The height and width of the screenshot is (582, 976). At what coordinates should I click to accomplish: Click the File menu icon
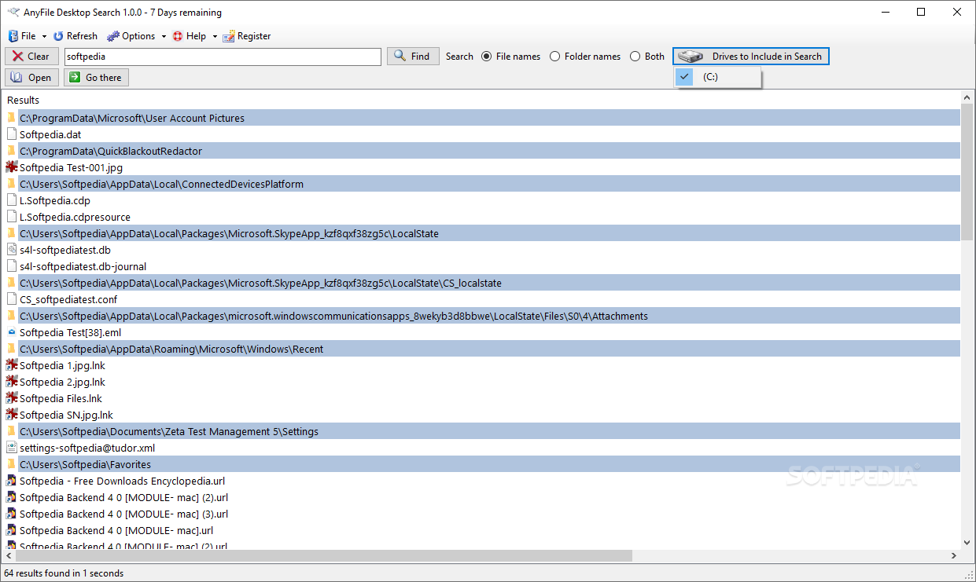point(13,36)
